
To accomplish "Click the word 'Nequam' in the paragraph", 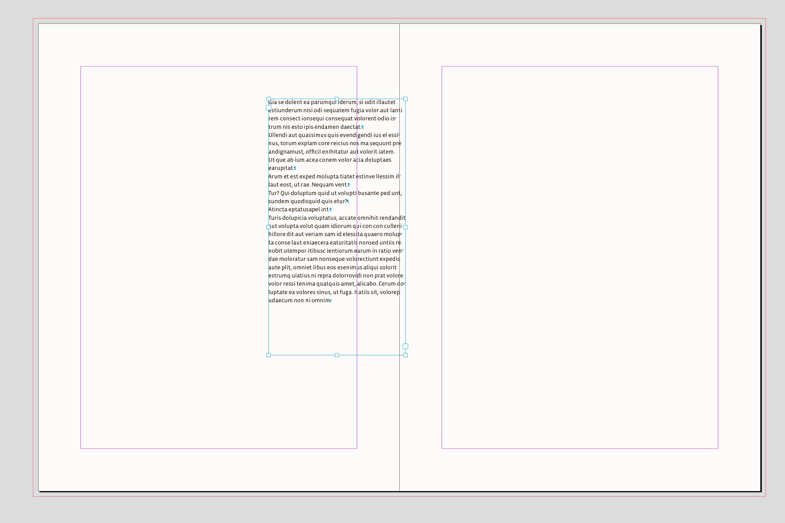I will (322, 185).
